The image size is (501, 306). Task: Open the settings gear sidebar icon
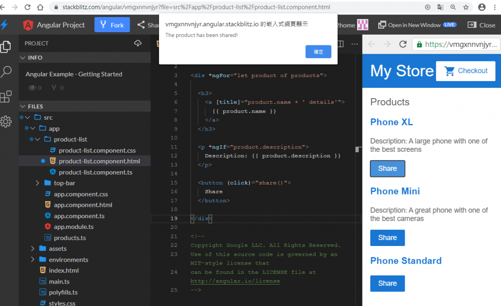point(6,122)
